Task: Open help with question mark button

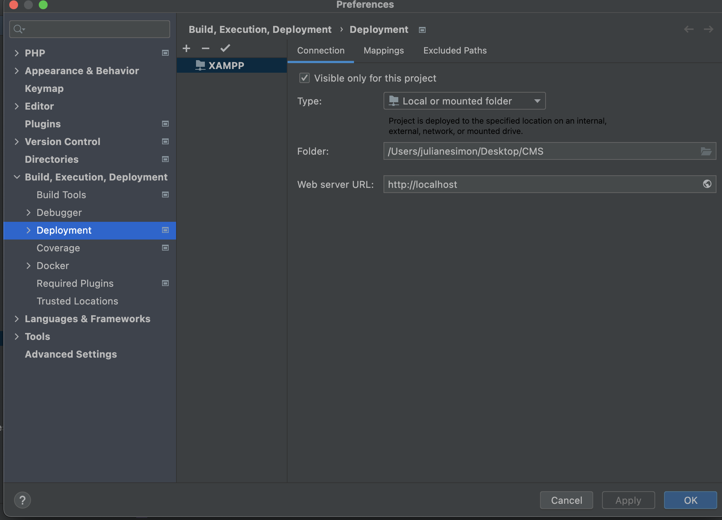Action: tap(23, 500)
